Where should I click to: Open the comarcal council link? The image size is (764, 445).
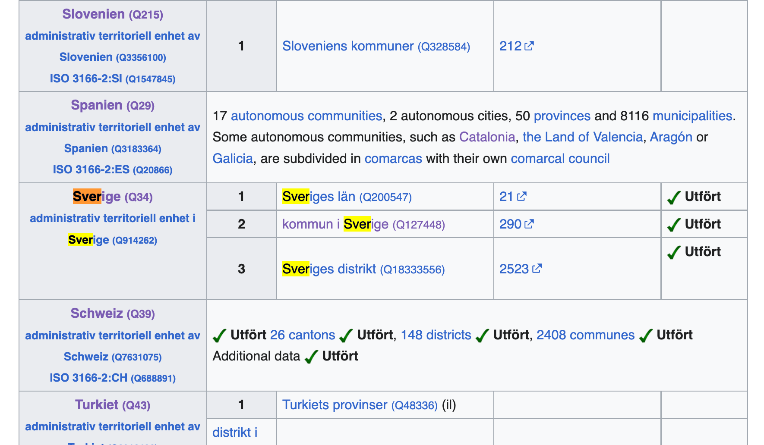click(x=560, y=159)
